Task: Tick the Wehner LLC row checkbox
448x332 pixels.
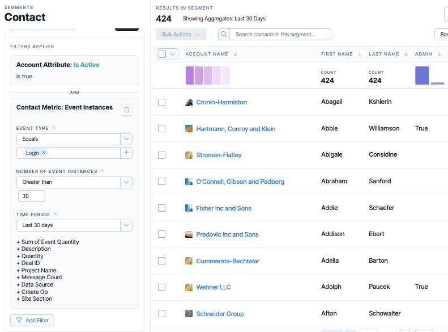Action: [162, 287]
